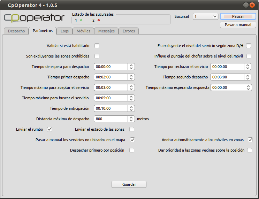
Task: Uncheck 'Pasar a manual los servicios no ubicados'
Action: [x=132, y=140]
